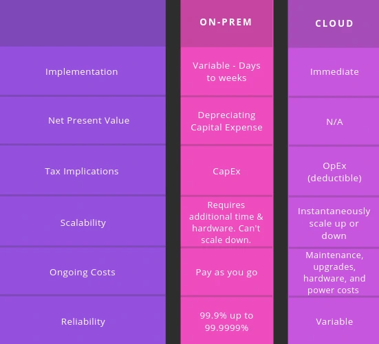Click the Ongoing Costs row label

click(83, 272)
